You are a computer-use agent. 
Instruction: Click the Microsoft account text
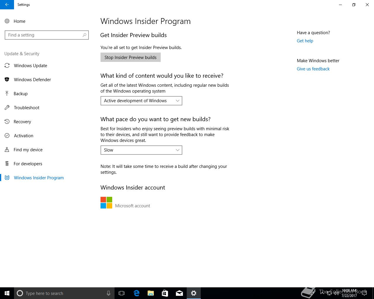[x=133, y=206]
